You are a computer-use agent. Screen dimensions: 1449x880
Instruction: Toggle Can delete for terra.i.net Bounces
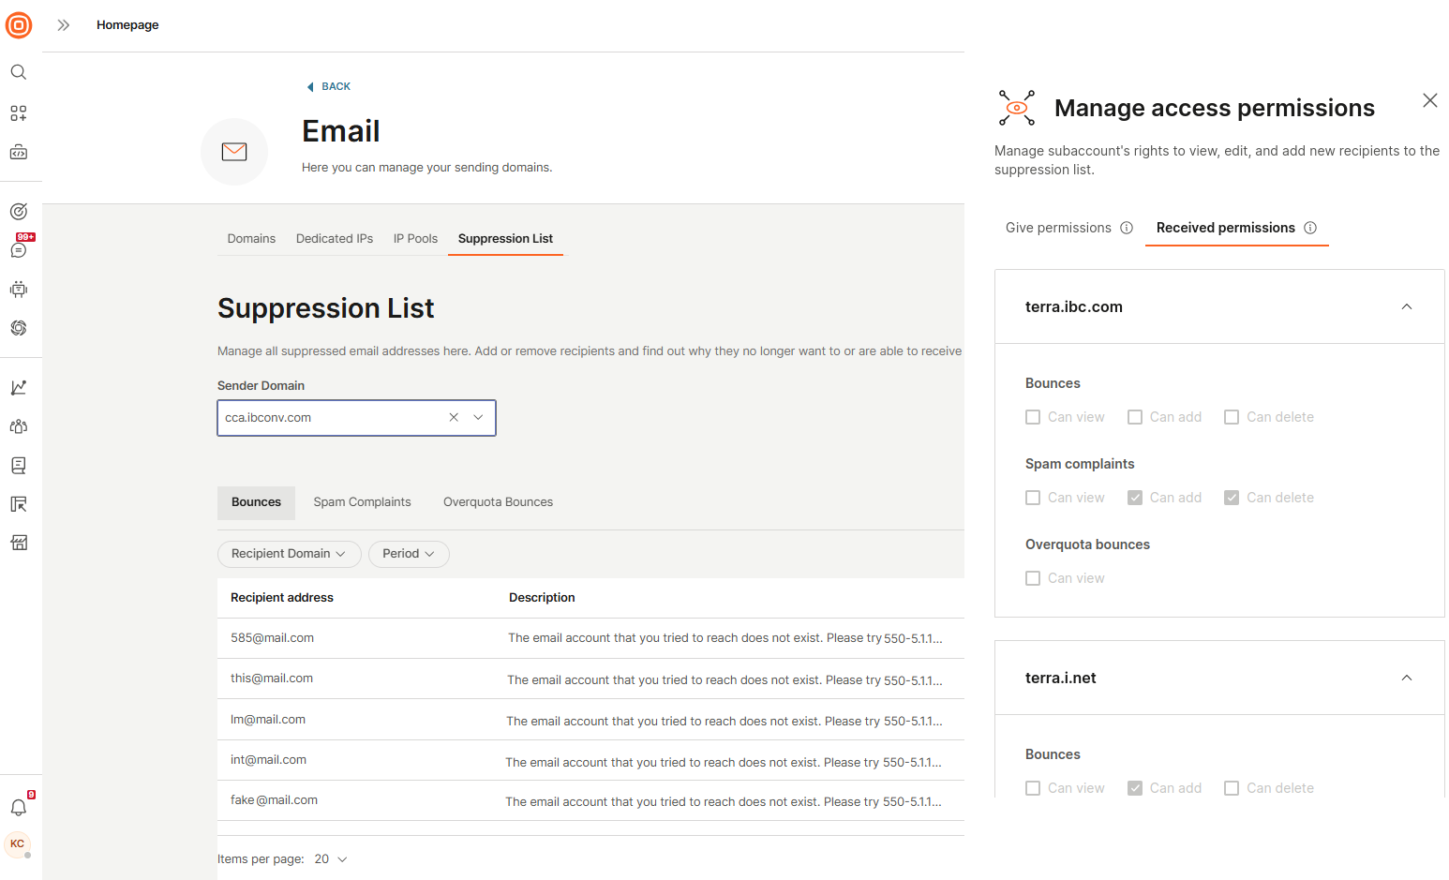coord(1231,787)
